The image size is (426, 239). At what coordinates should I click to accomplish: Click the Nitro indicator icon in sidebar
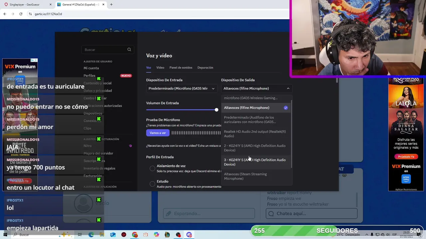[x=130, y=146]
